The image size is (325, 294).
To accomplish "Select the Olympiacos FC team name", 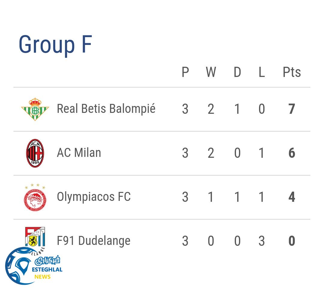I will [94, 197].
